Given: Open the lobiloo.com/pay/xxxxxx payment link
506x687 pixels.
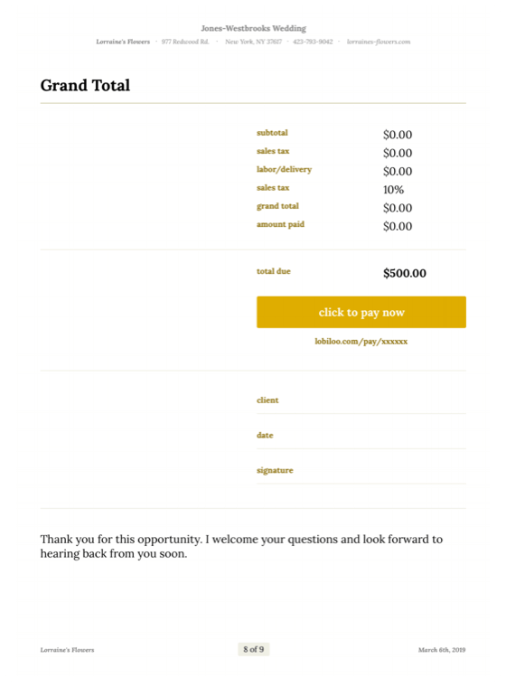Looking at the screenshot, I should pos(361,342).
